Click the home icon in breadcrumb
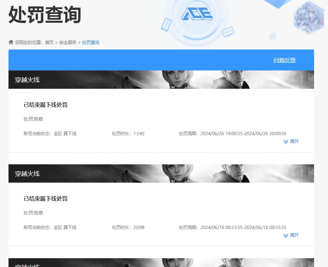Viewport: 328px width, 267px height. 11,42
